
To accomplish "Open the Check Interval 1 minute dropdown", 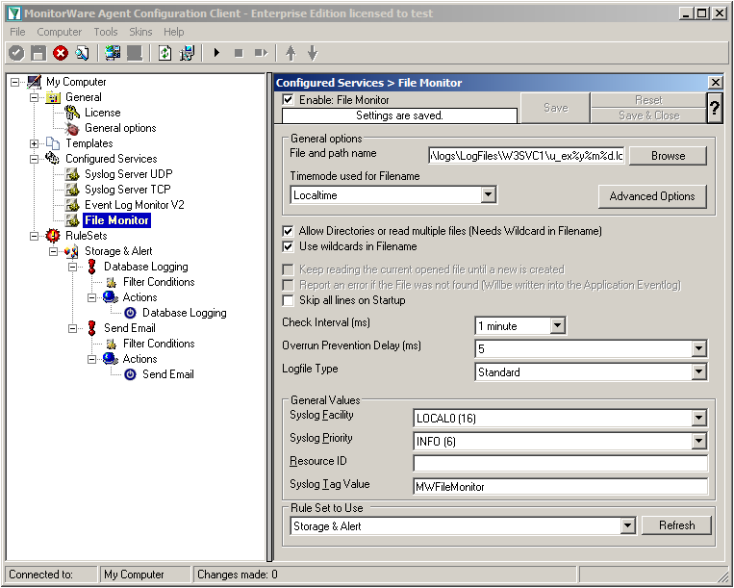I will [558, 326].
